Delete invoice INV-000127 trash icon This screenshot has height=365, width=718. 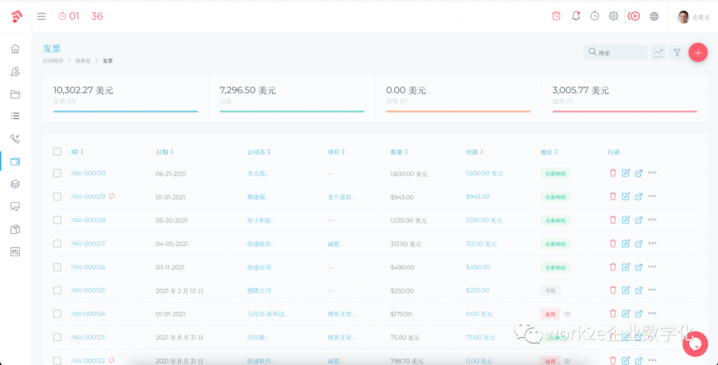(613, 243)
